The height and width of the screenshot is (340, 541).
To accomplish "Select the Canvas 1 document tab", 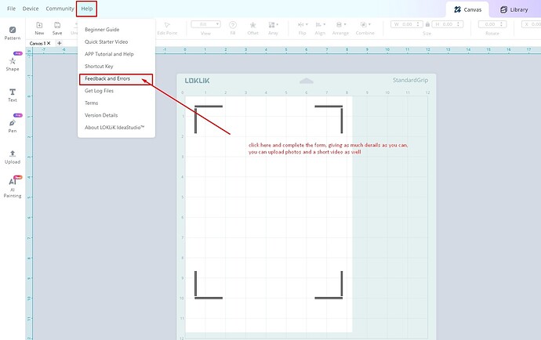I will point(38,43).
